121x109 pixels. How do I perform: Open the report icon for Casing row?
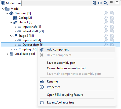click(112, 18)
